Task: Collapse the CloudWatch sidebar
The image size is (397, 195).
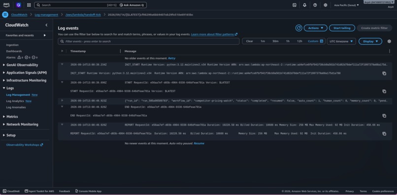Action: pos(46,25)
